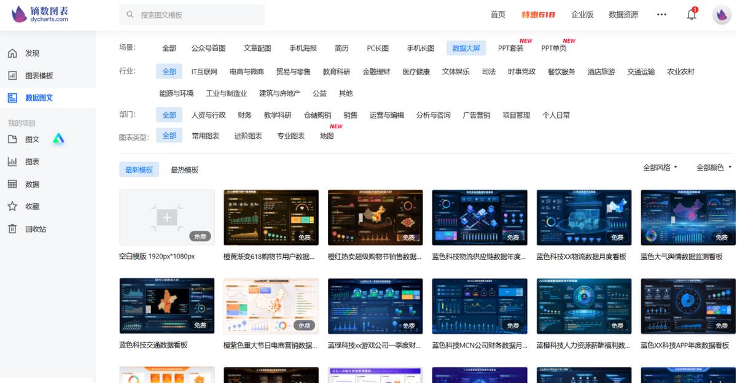Open the 全部颜色 color dropdown
This screenshot has width=737, height=383.
(x=714, y=166)
